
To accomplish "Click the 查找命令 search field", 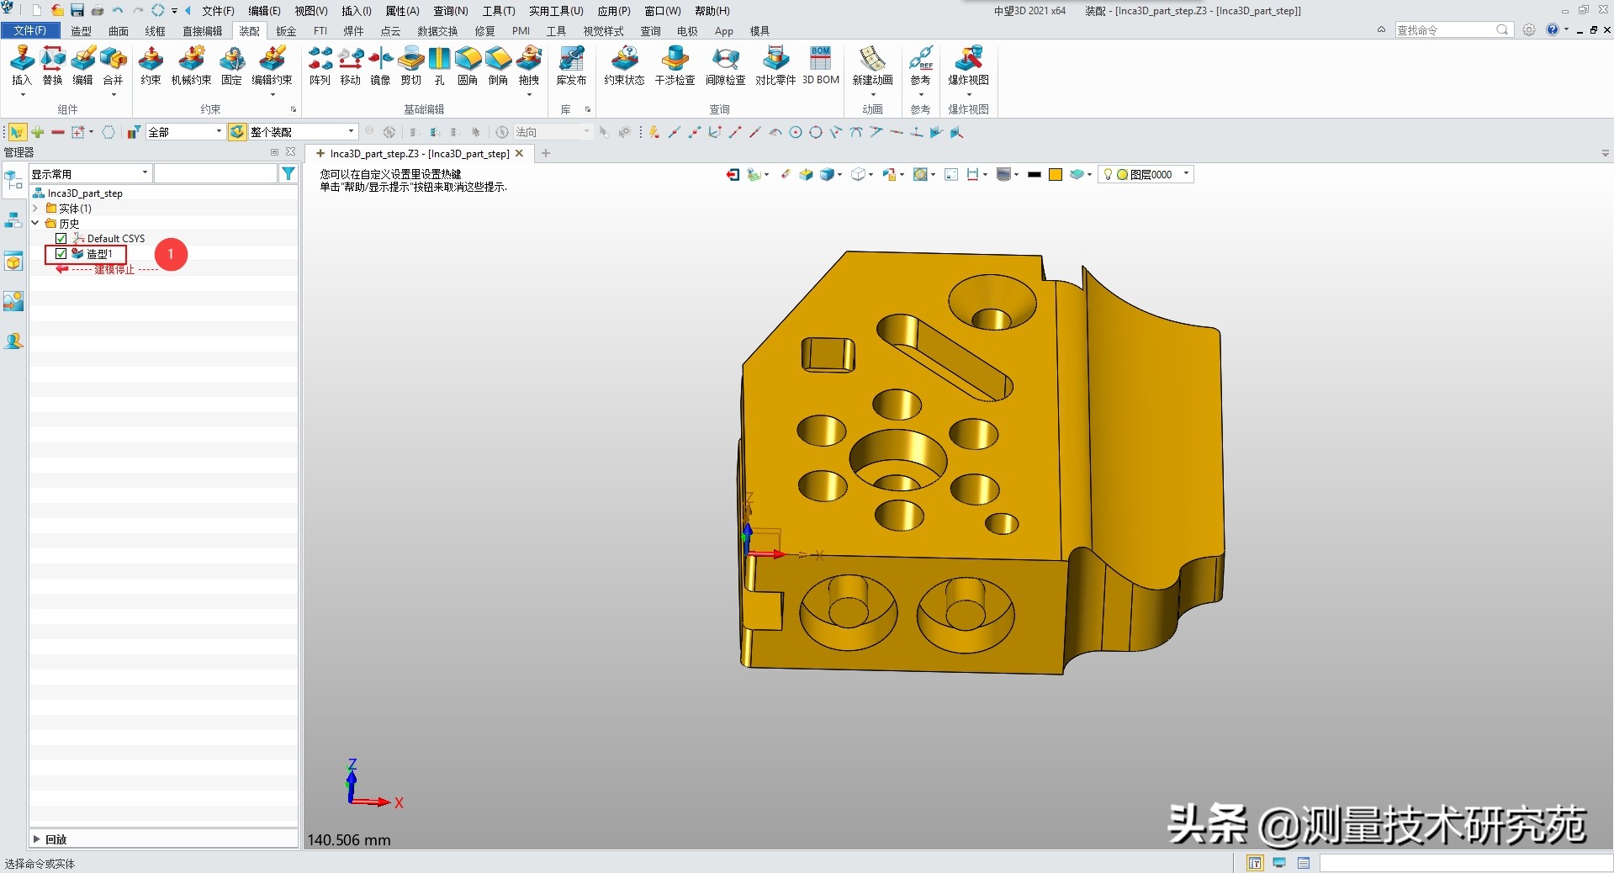I will 1453,29.
